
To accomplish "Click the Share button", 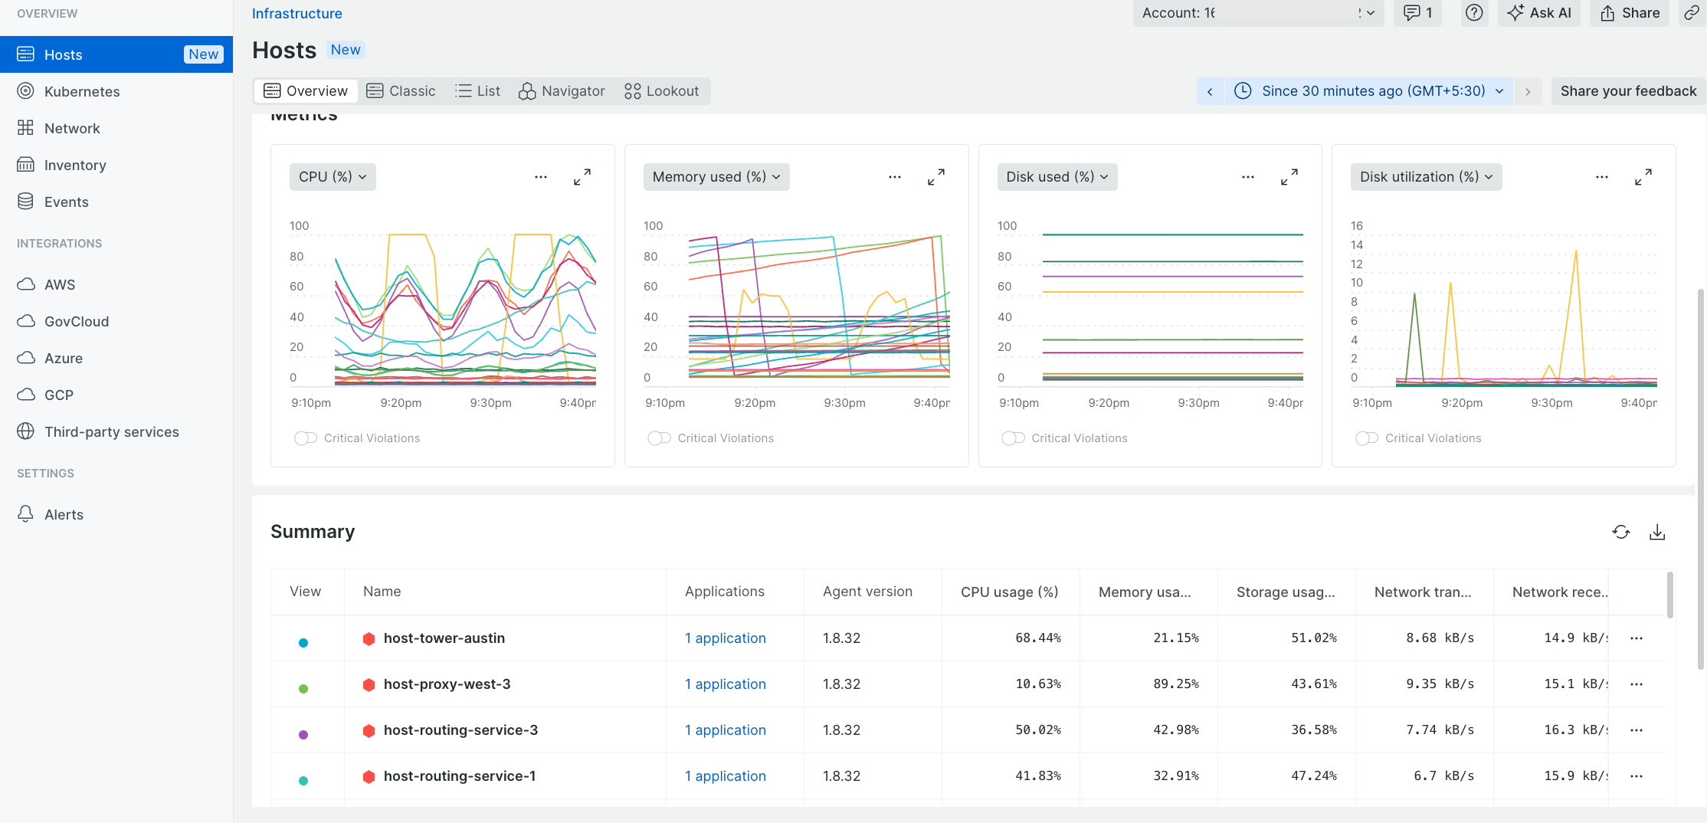I will point(1630,13).
